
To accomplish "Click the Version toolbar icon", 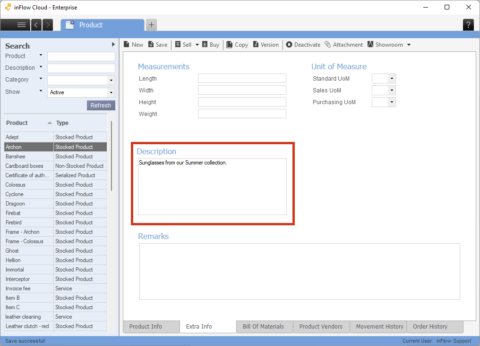I will [256, 45].
